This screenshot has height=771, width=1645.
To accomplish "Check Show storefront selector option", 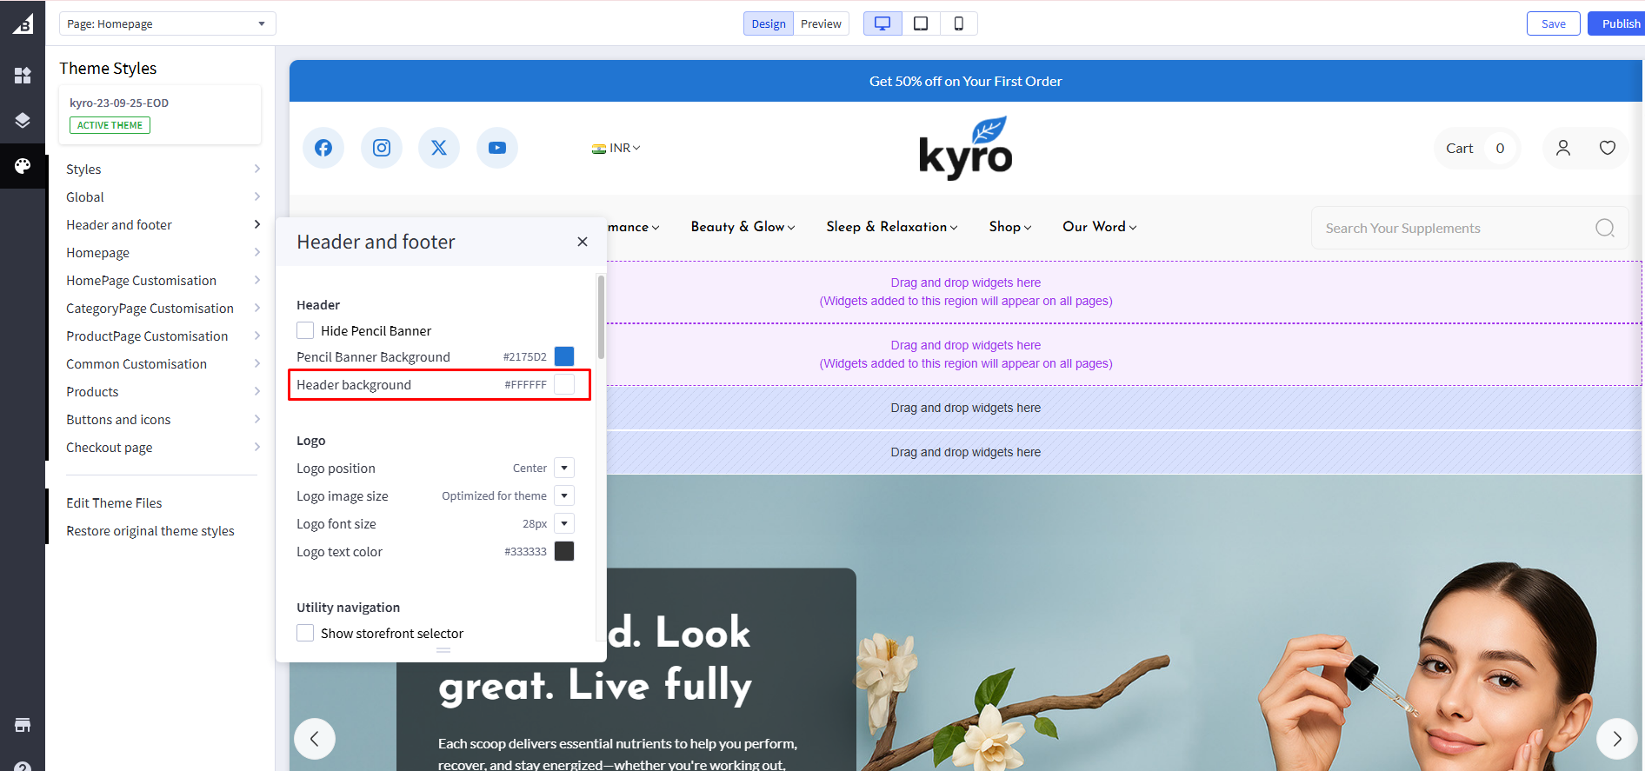I will 305,633.
